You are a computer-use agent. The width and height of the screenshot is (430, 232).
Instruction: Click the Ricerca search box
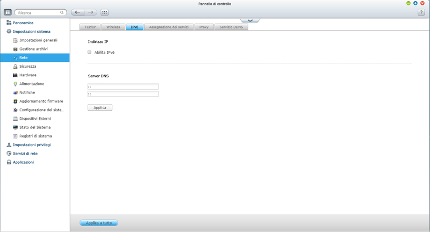40,12
